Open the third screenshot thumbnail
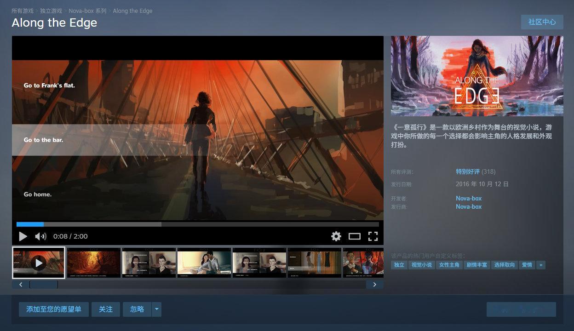This screenshot has height=331, width=574. click(149, 263)
